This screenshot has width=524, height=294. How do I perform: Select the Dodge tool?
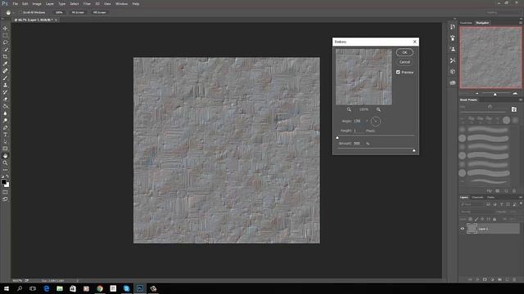[x=5, y=121]
